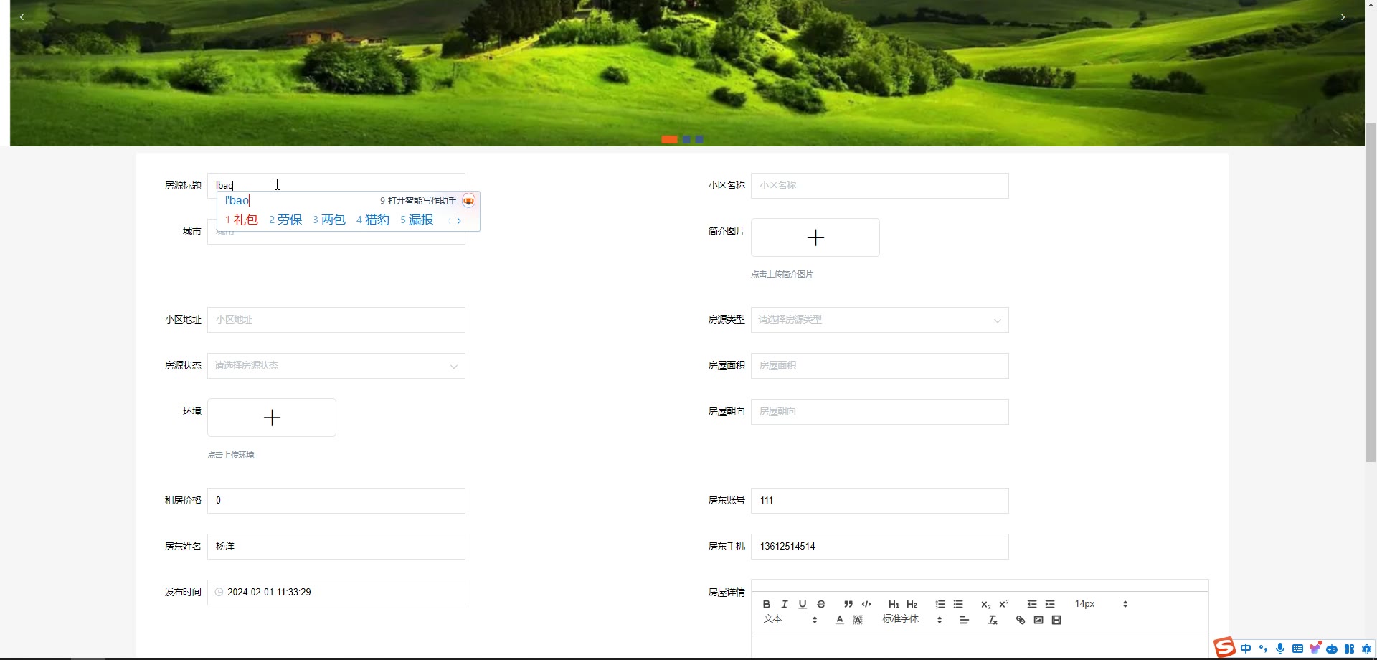Open Sogou skin shop shirt icon
Viewport: 1377px width, 660px height.
(x=1315, y=649)
